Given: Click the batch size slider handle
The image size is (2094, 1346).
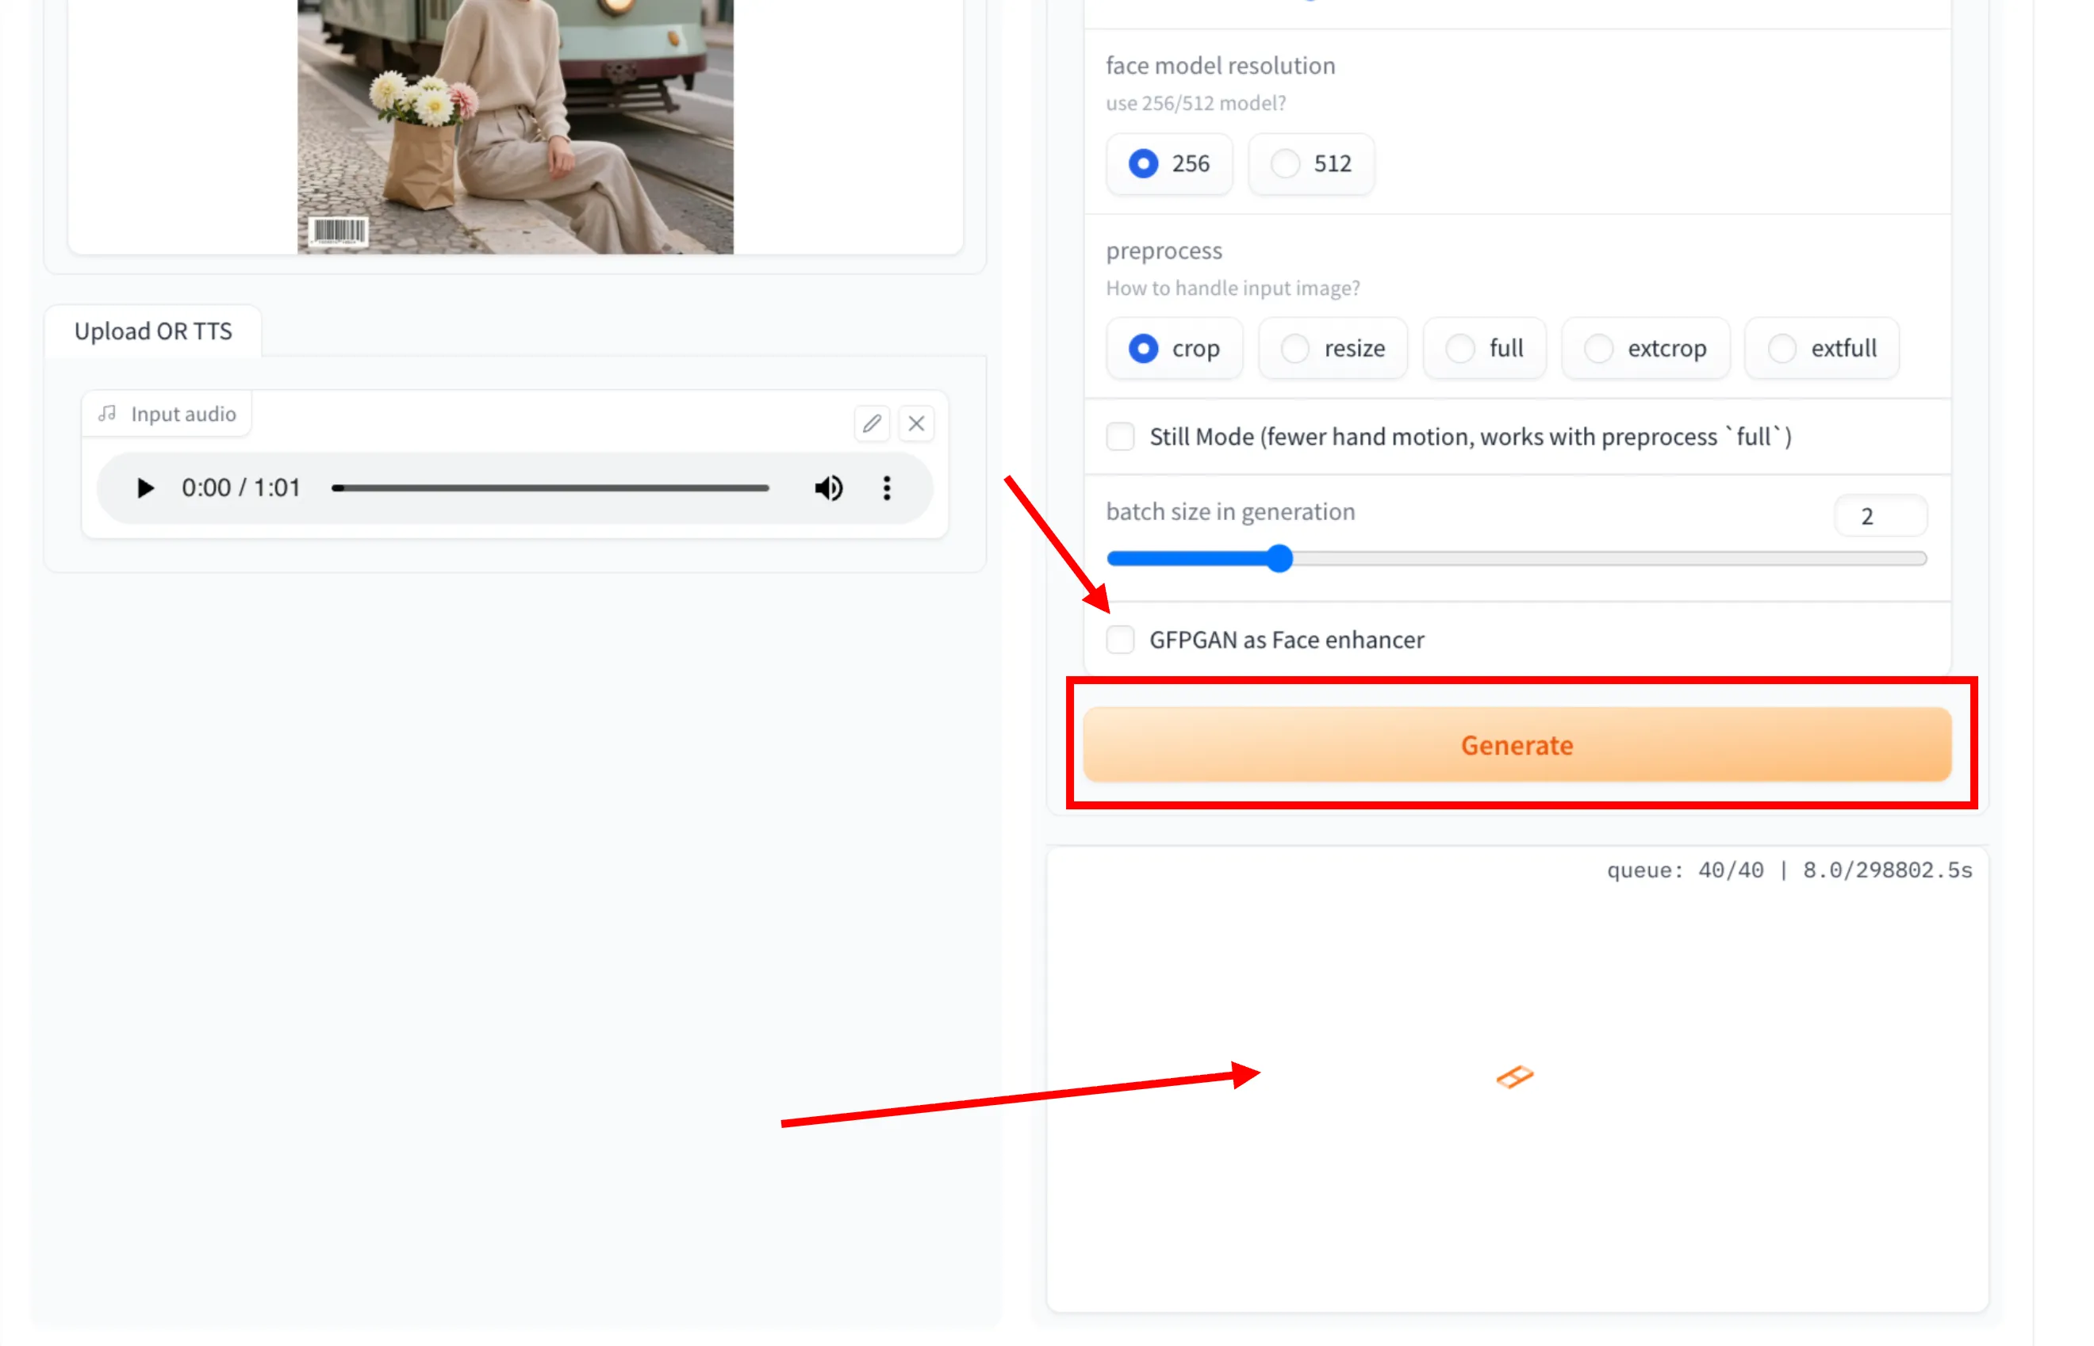Looking at the screenshot, I should (x=1279, y=559).
